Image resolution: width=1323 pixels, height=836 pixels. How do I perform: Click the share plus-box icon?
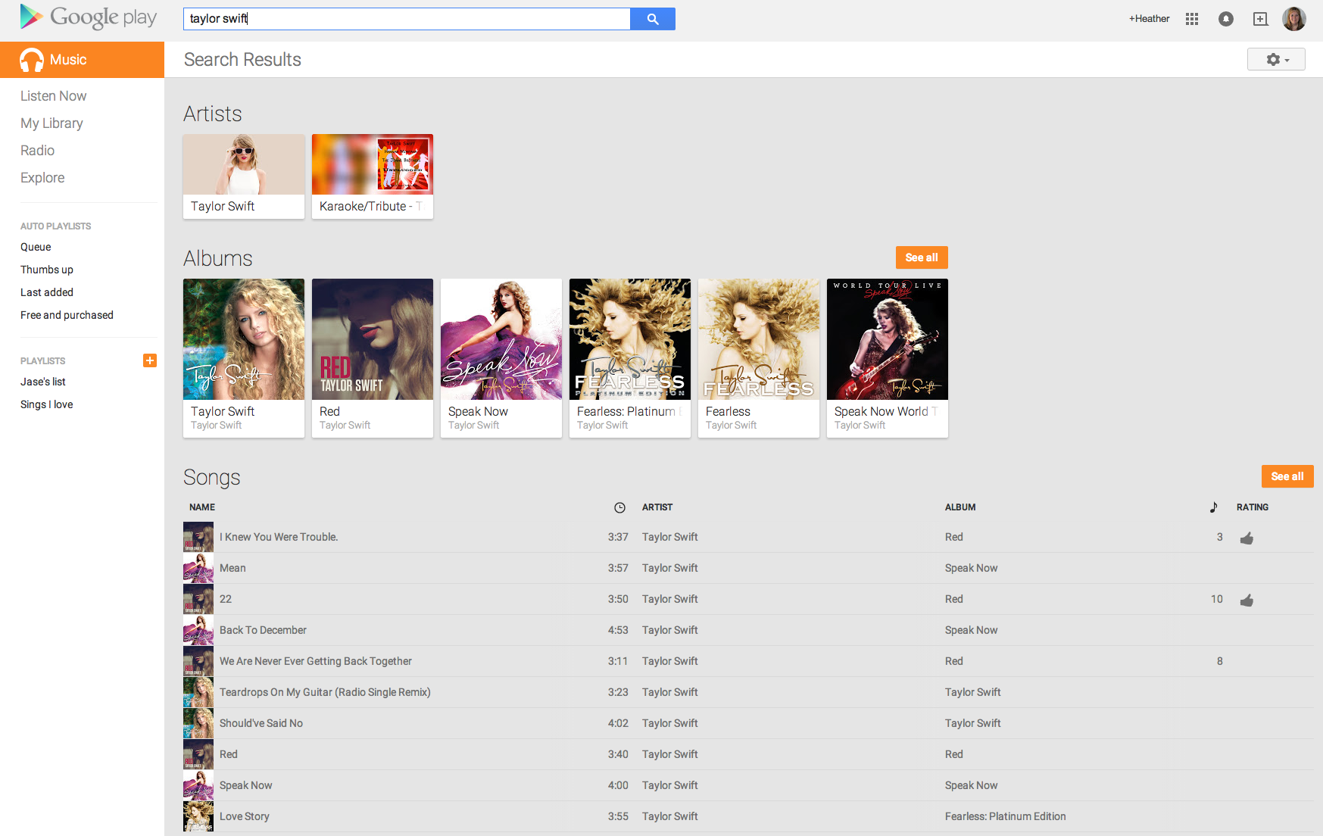tap(1260, 19)
